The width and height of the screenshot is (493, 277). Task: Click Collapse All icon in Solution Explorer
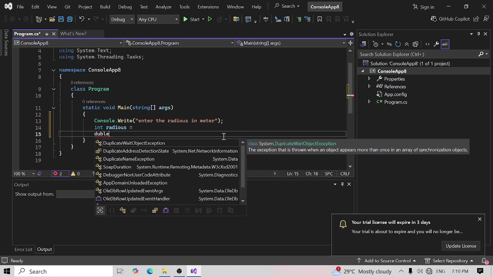click(406, 44)
